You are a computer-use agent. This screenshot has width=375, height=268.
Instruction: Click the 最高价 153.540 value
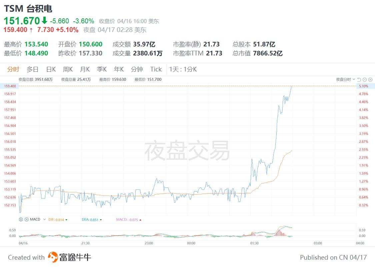pyautogui.click(x=36, y=44)
